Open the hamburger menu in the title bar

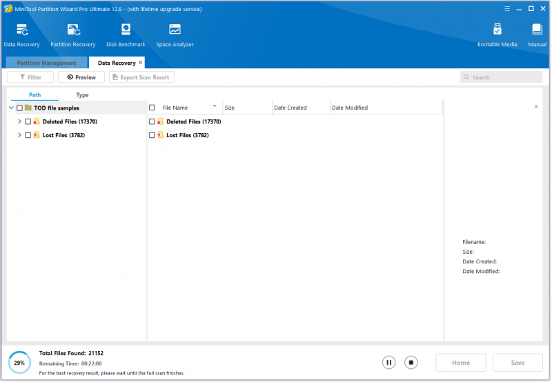[507, 9]
